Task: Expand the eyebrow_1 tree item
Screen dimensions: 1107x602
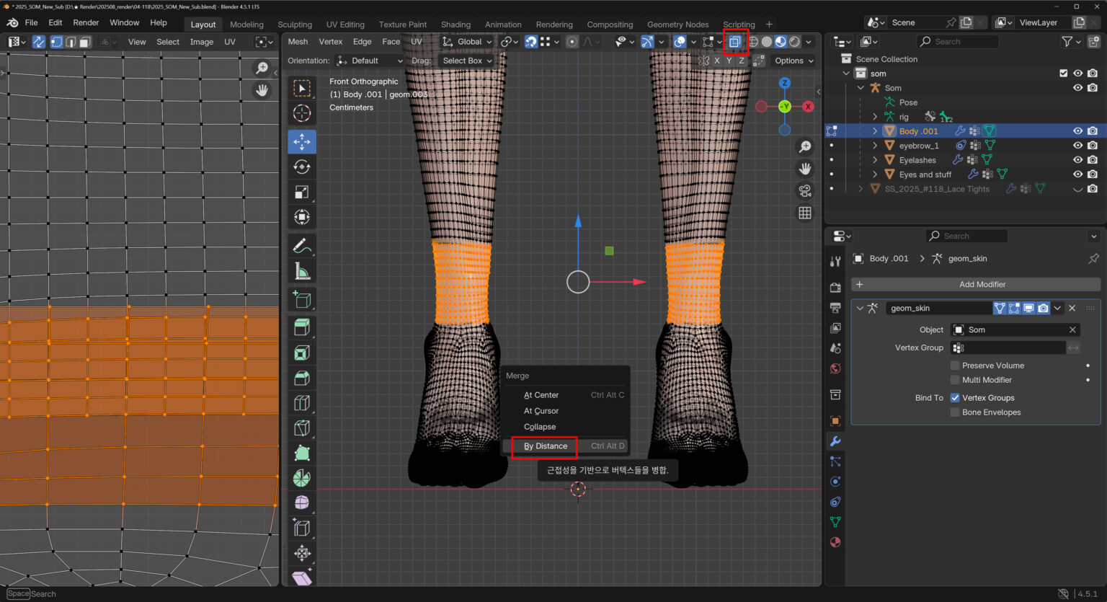Action: coord(875,146)
